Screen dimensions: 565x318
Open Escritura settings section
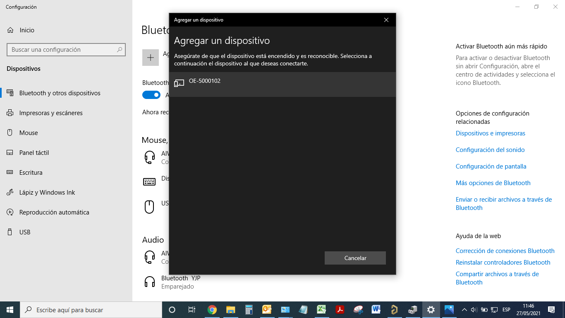66,173
